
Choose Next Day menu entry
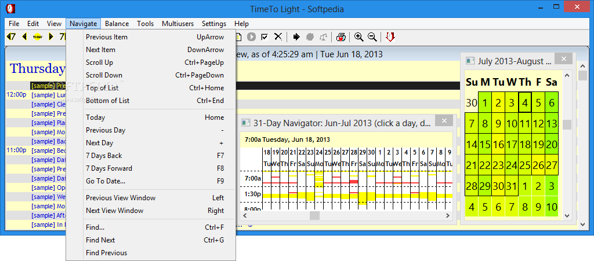point(151,143)
